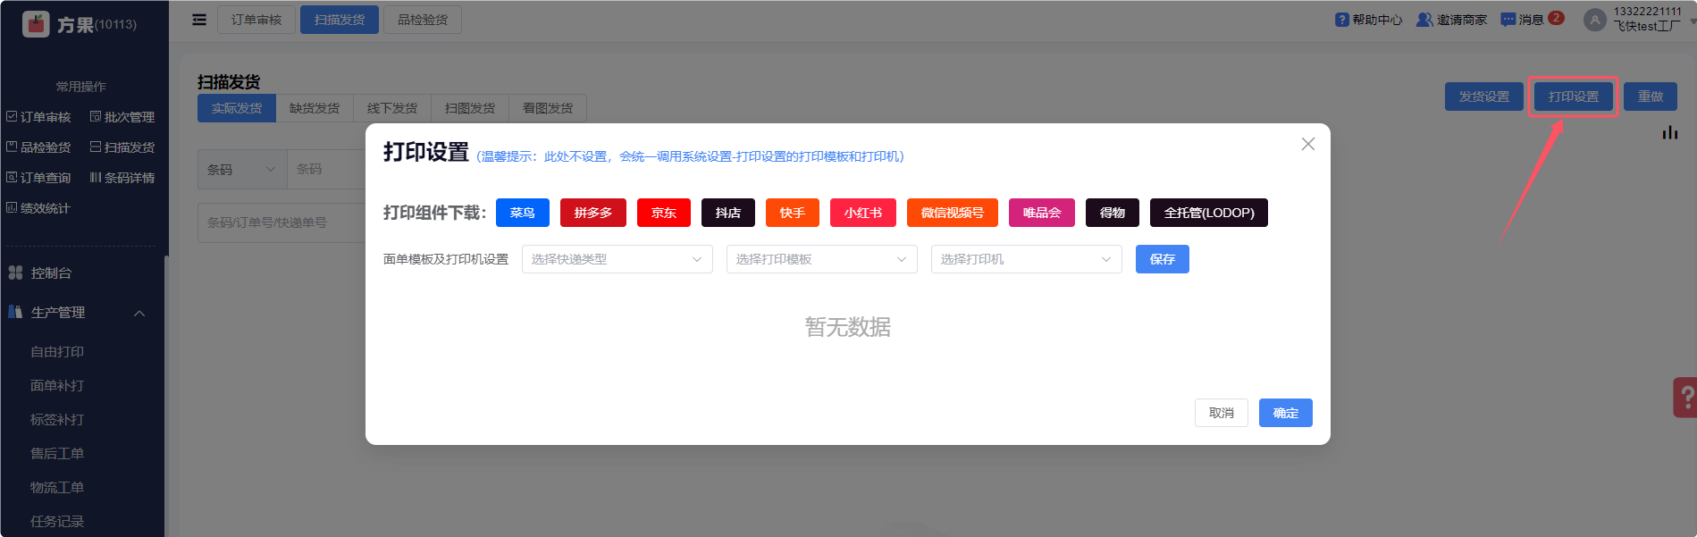The height and width of the screenshot is (537, 1697).
Task: Open 售后工单 menu item
Action: 57,454
